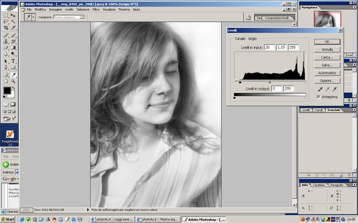Viewport: 358px width, 223px height.
Task: Select the Lasso tool
Action: pyautogui.click(x=6, y=21)
